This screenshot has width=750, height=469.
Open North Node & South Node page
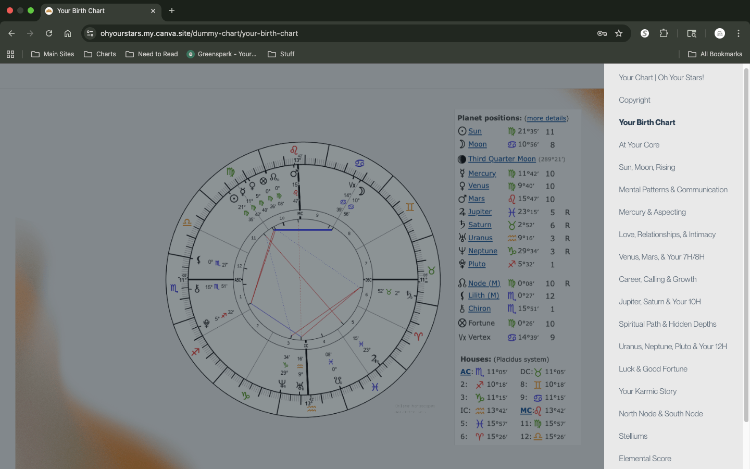point(660,414)
